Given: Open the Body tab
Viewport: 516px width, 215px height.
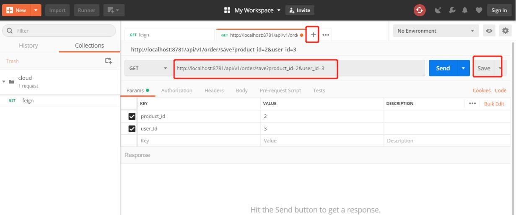Looking at the screenshot, I should point(242,90).
